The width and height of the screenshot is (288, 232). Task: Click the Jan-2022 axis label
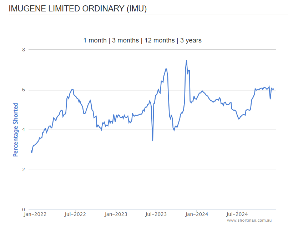click(x=35, y=214)
